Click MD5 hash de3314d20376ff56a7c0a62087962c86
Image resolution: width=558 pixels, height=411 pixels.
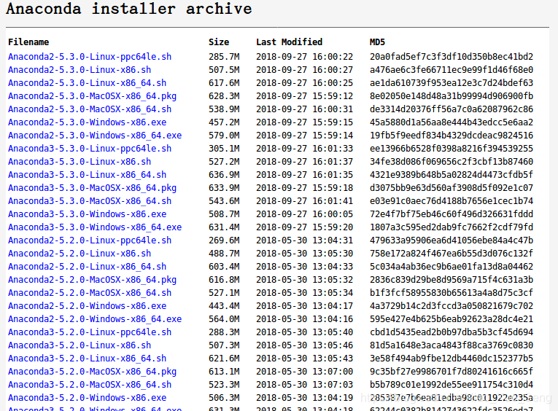(452, 109)
